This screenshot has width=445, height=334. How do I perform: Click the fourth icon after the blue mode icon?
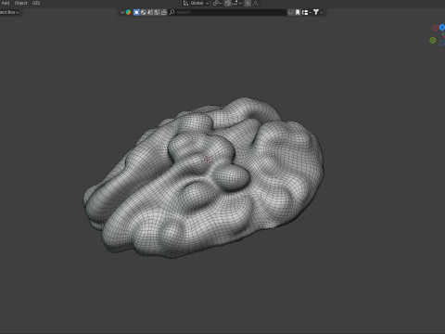click(x=164, y=12)
